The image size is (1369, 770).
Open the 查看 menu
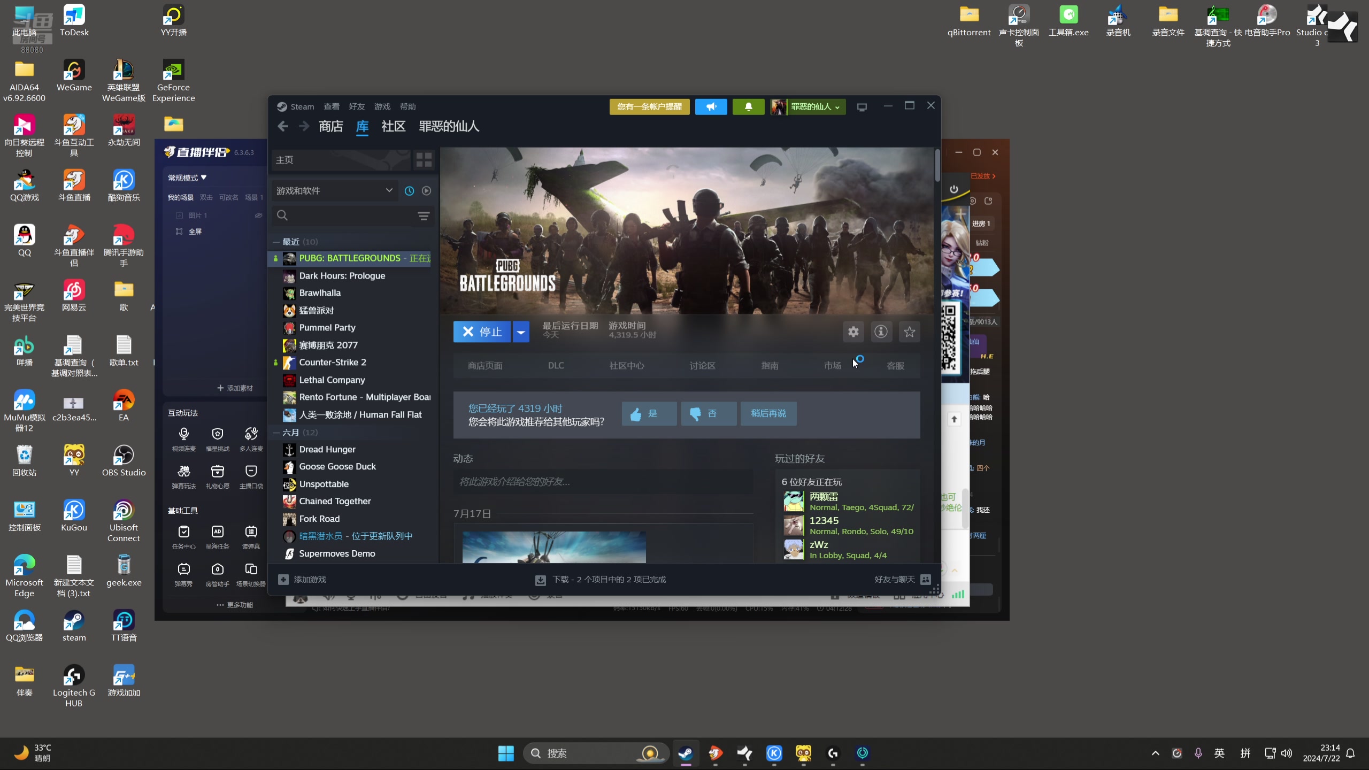tap(331, 106)
